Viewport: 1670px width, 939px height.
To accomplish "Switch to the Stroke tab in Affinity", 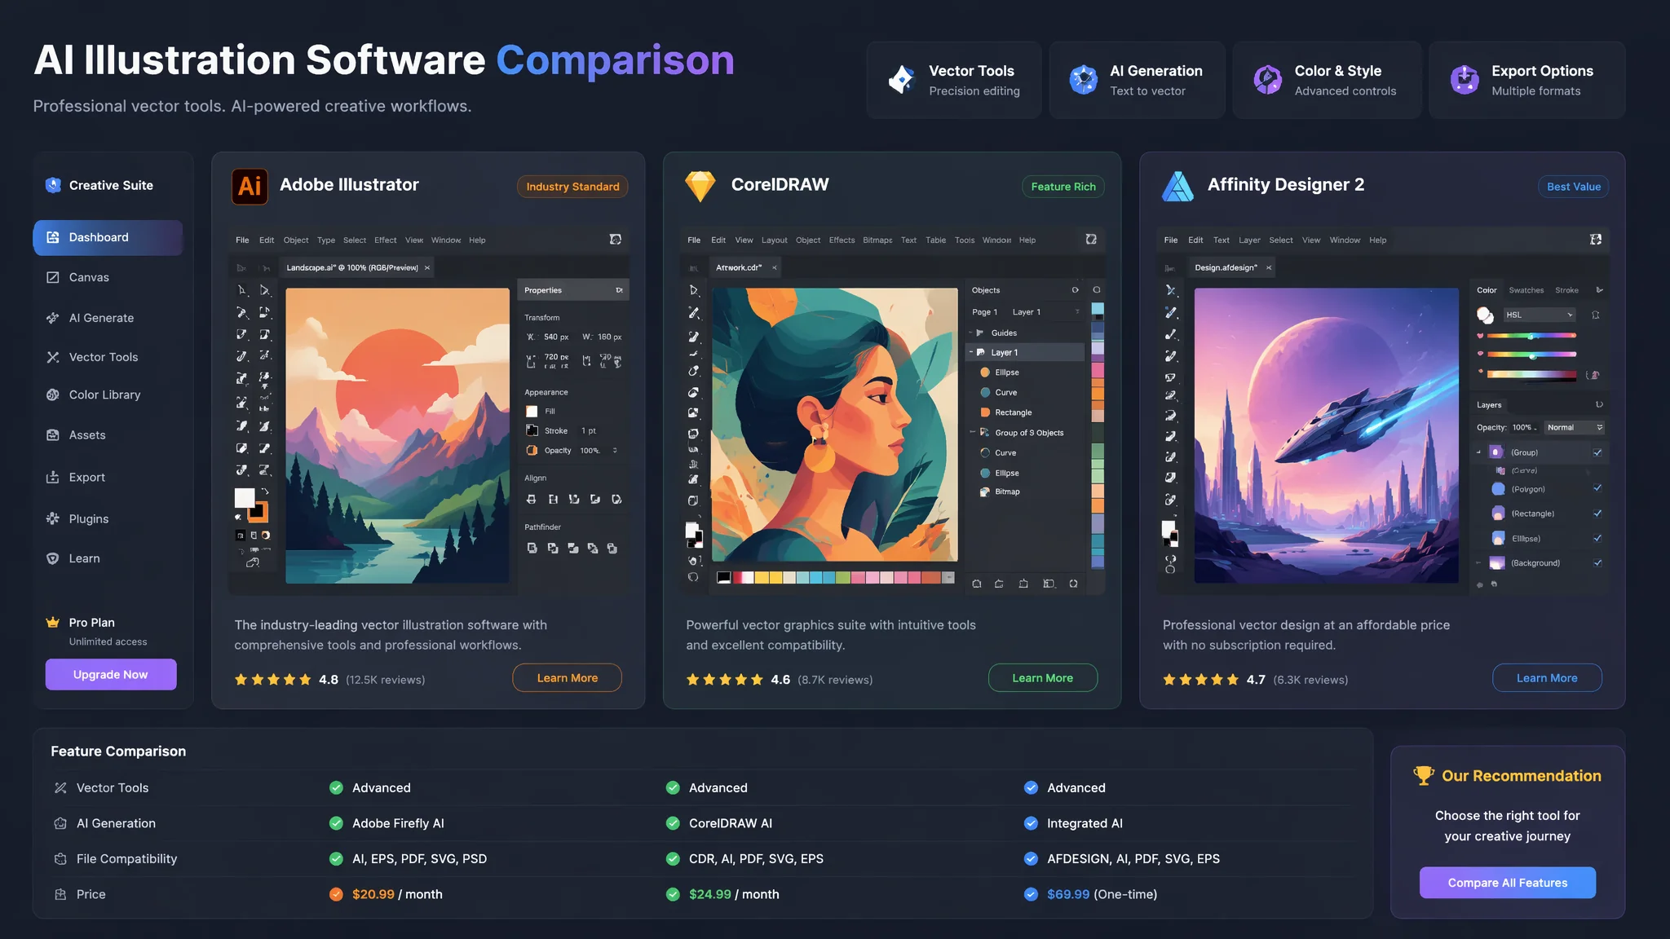I will pyautogui.click(x=1566, y=290).
